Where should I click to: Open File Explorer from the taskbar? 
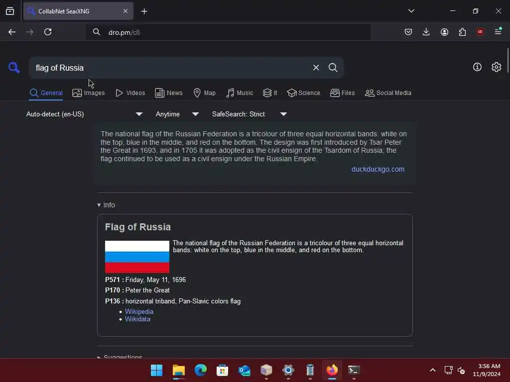(179, 370)
